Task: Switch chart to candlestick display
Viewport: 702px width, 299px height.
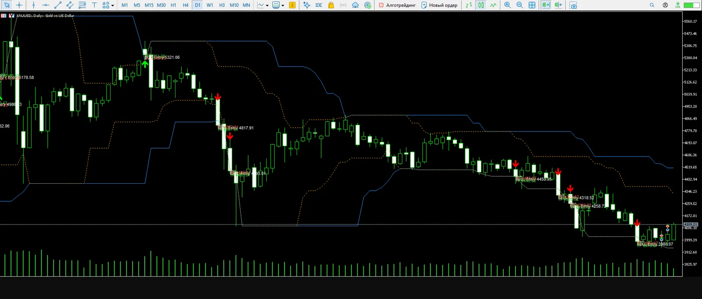Action: 481,5
